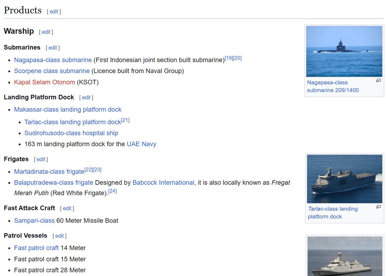Image resolution: width=386 pixels, height=276 pixels.
Task: Enlarge the Nagapasa-class submarine image icon
Action: (x=378, y=81)
